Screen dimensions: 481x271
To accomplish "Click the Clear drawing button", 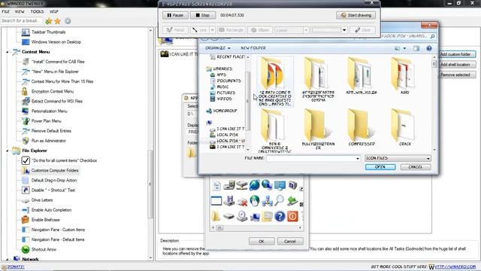I will (x=362, y=30).
